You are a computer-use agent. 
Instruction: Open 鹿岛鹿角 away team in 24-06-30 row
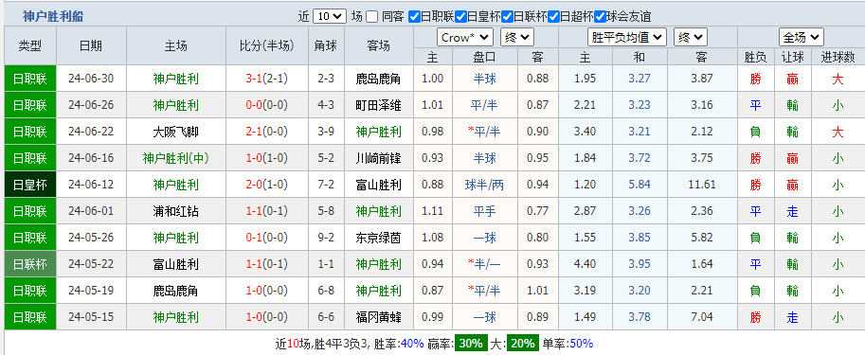pos(378,79)
